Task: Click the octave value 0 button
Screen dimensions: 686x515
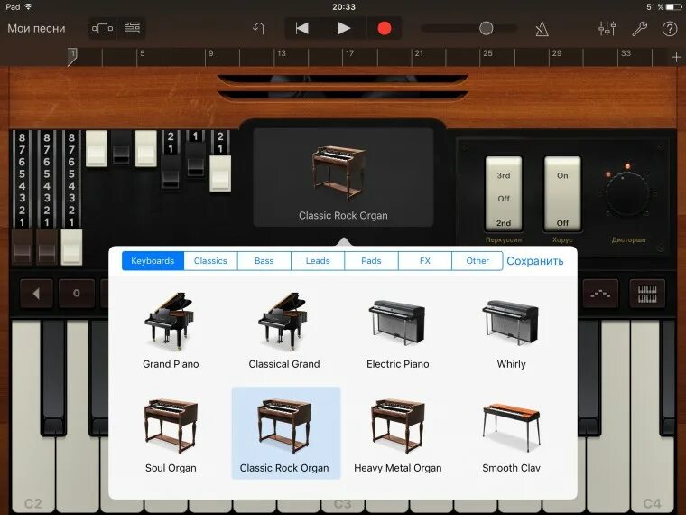Action: point(77,294)
